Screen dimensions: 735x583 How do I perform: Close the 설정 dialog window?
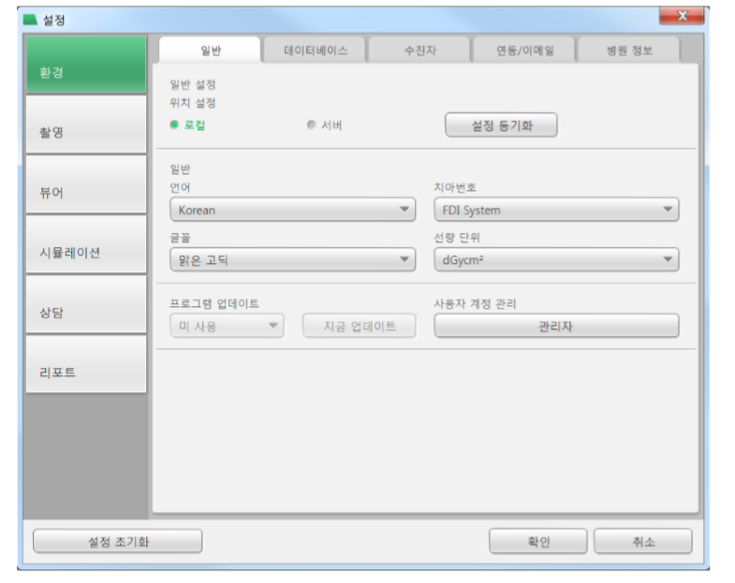pyautogui.click(x=682, y=17)
